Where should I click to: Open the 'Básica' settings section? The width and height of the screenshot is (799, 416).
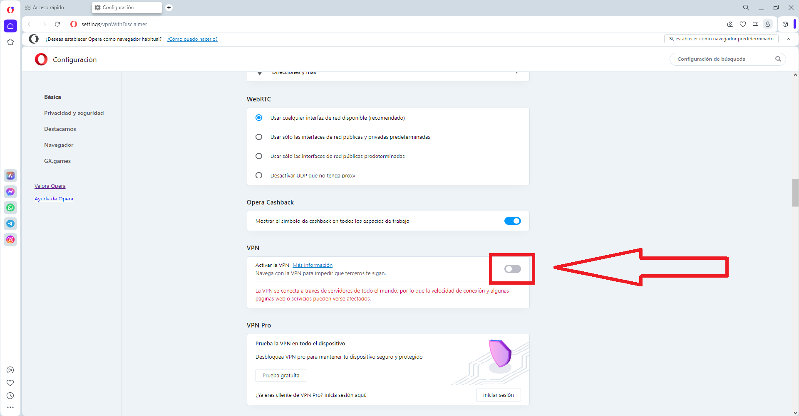point(52,97)
